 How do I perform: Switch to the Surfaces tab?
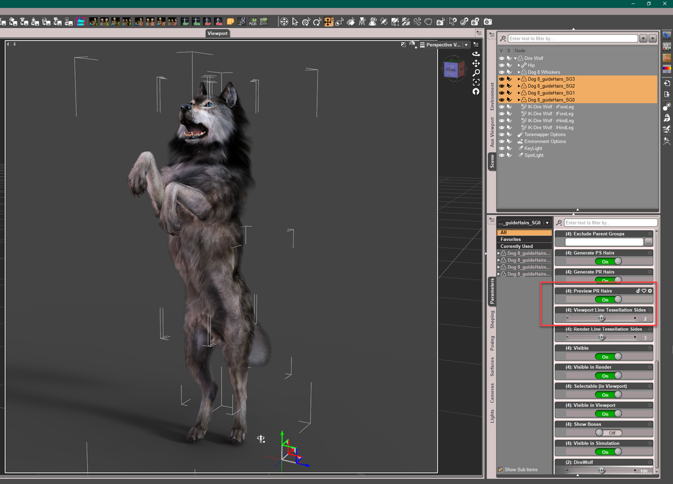pos(492,367)
